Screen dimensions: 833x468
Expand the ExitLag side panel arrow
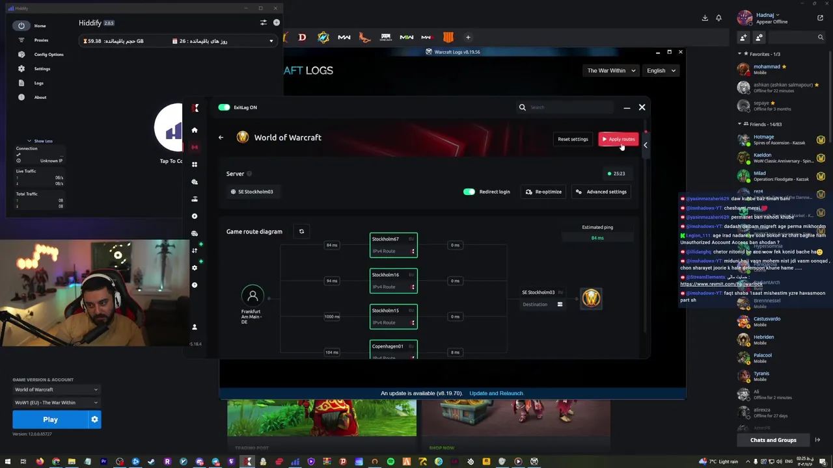click(646, 145)
